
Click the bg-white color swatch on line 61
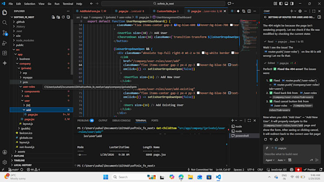pyautogui.click(x=203, y=53)
